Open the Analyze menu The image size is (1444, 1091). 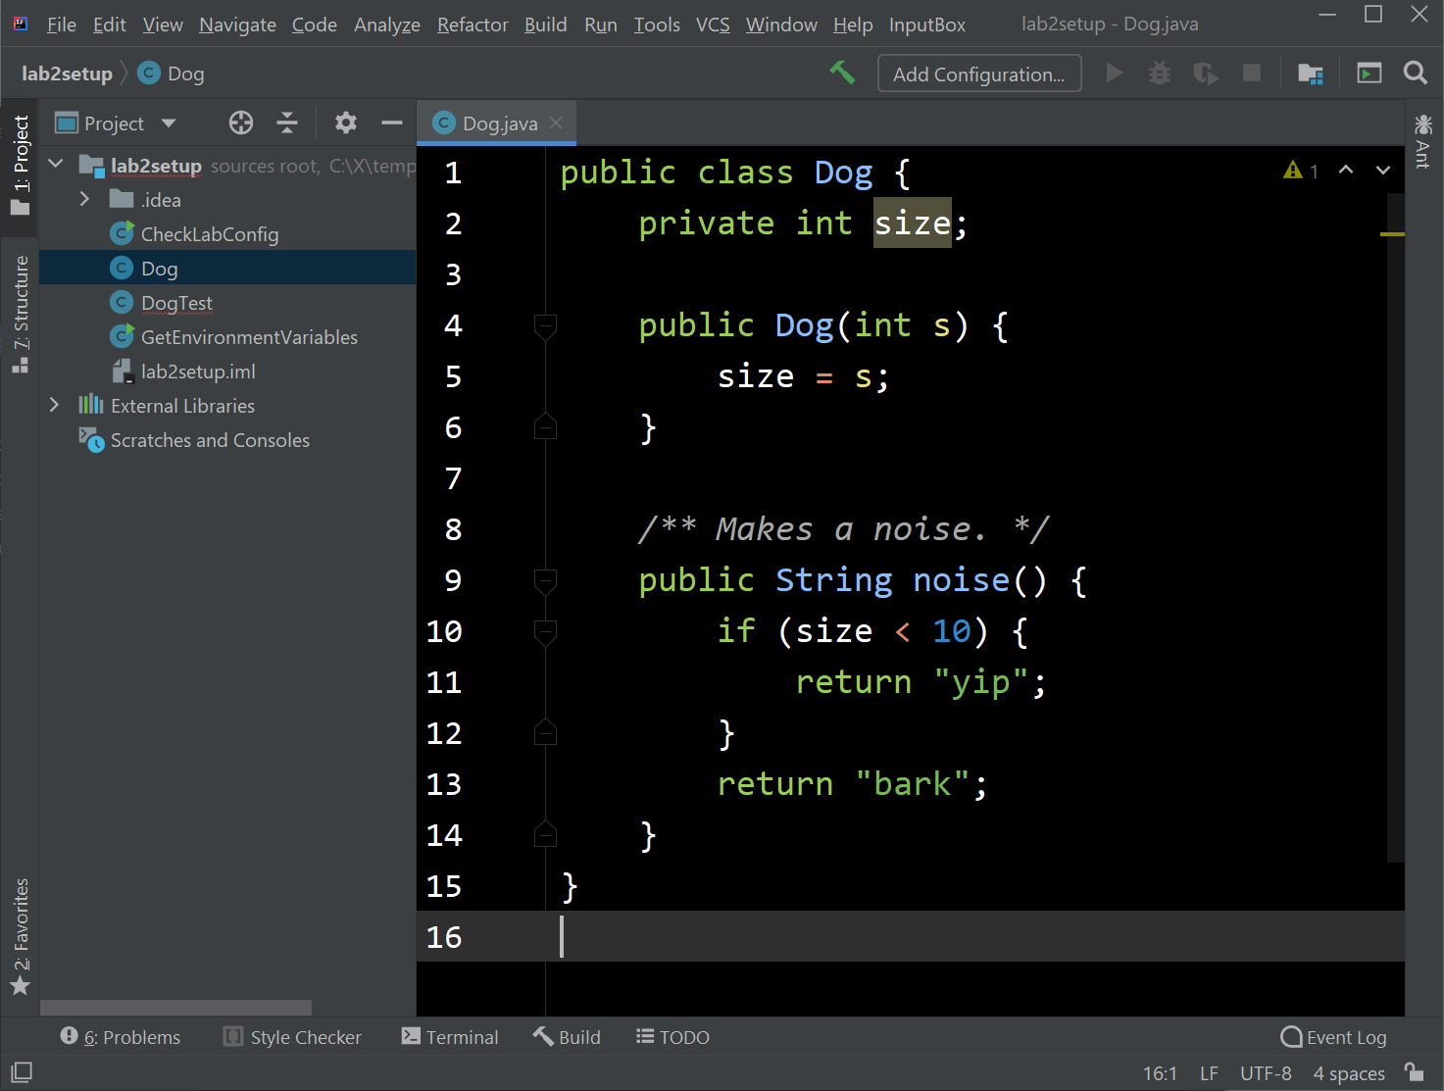387,25
